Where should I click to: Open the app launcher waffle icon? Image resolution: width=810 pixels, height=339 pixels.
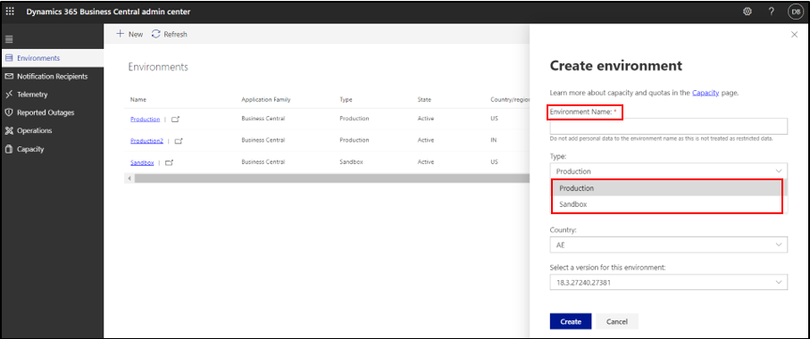click(x=11, y=12)
